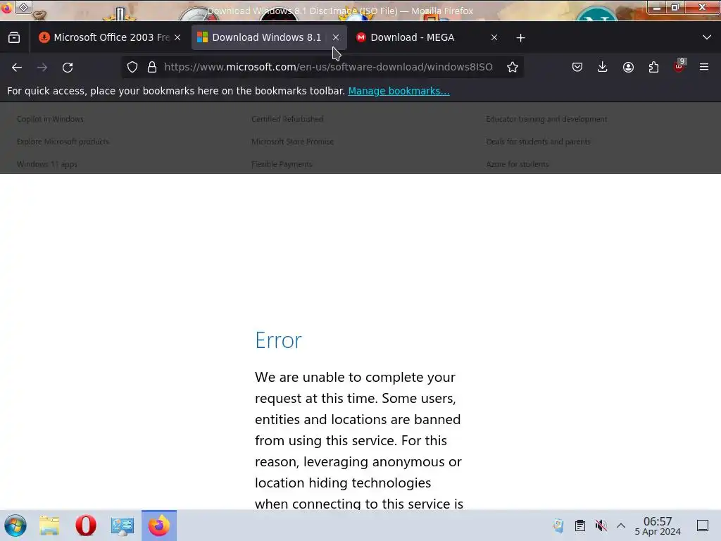Open Azure for students link

518,164
